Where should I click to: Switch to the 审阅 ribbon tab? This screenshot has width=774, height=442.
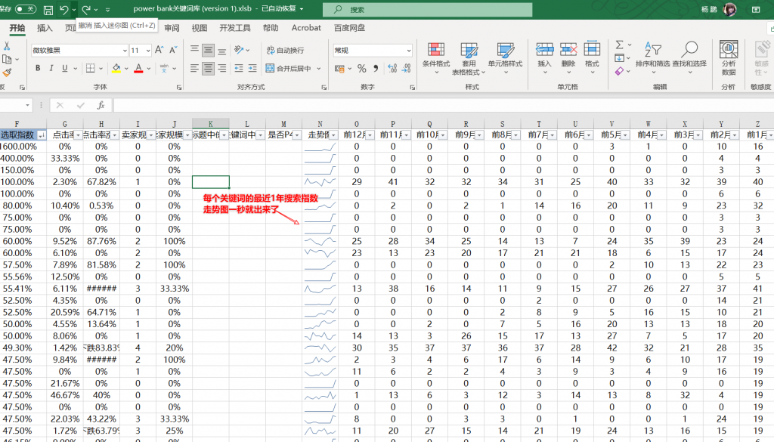tap(172, 28)
